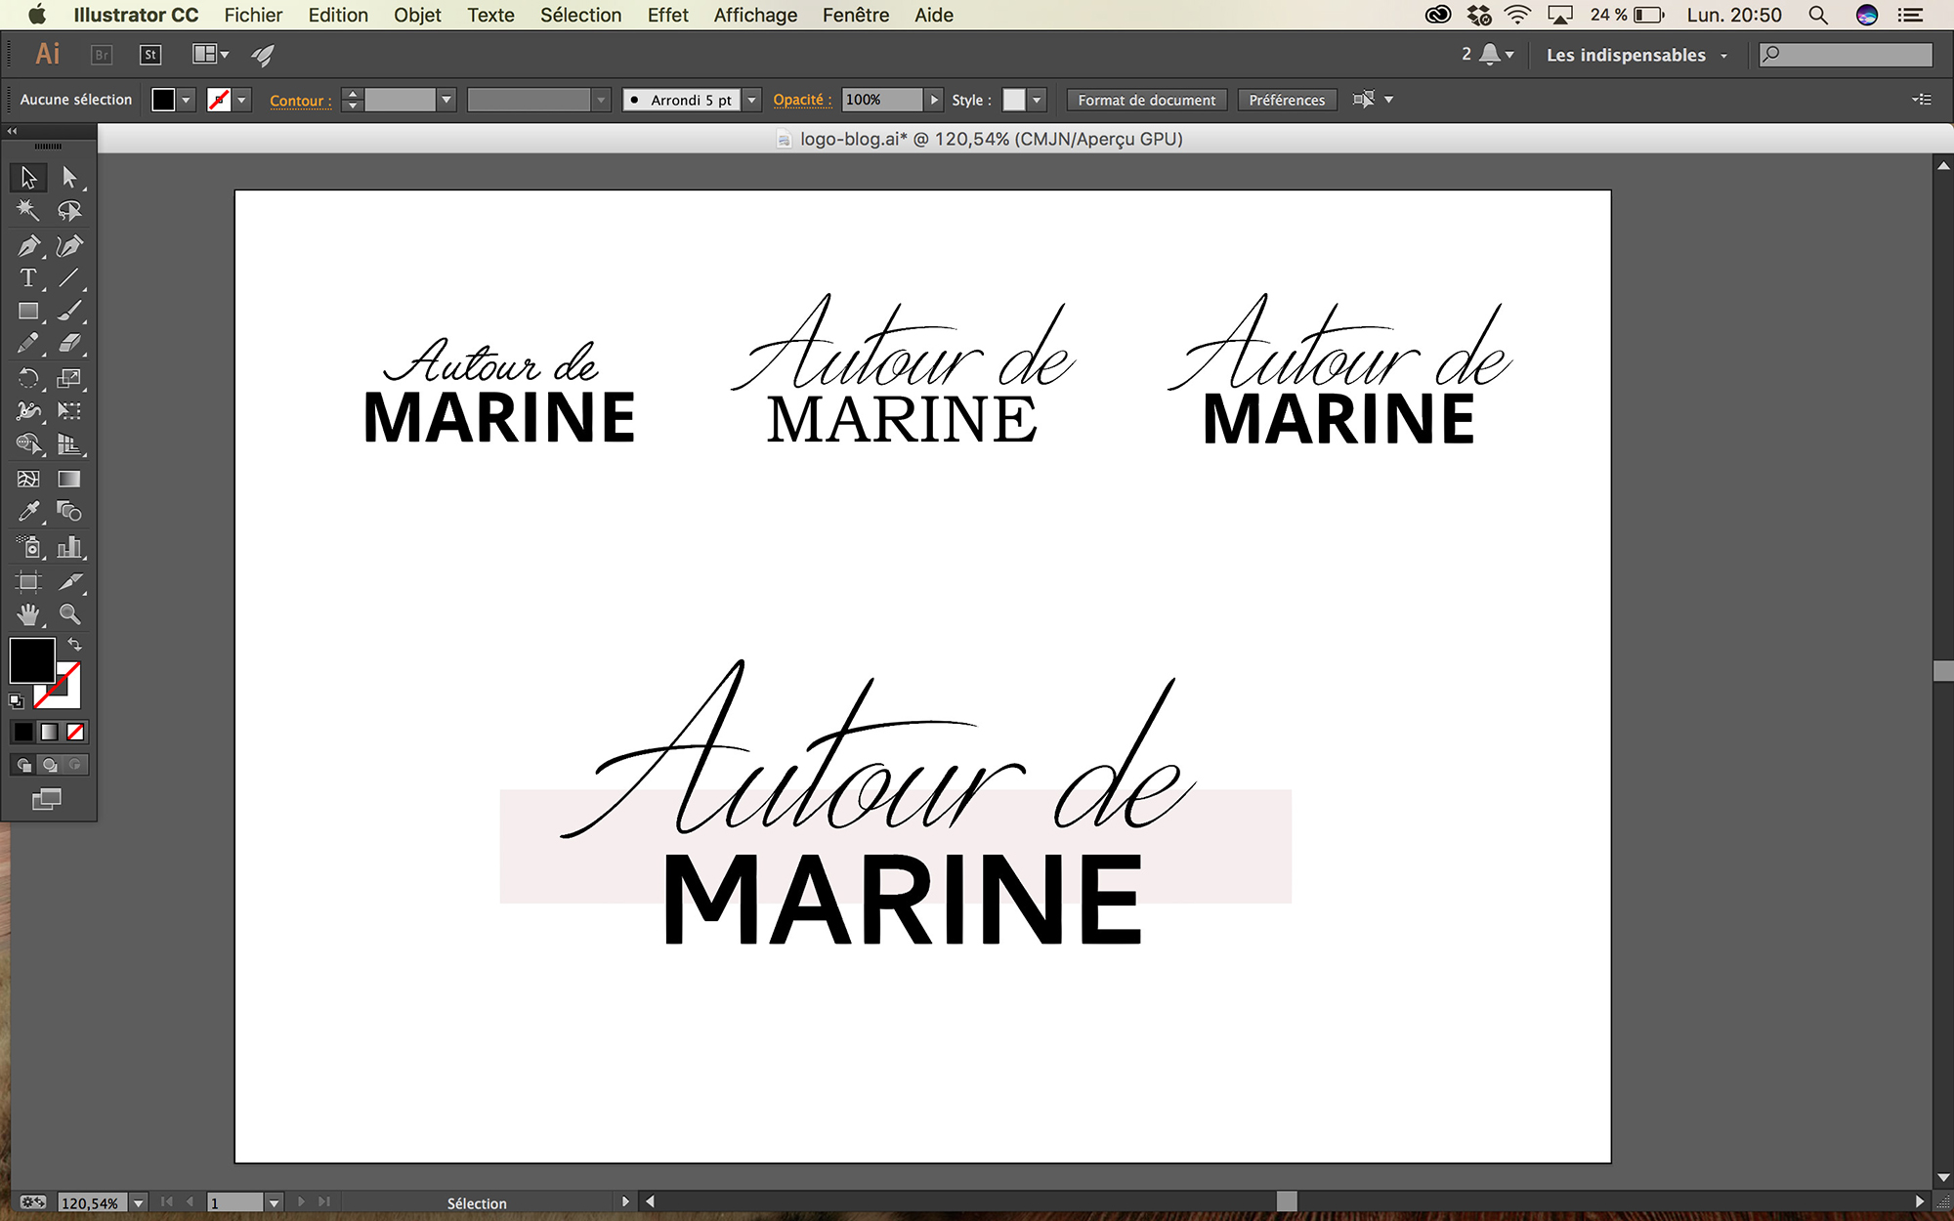
Task: Select the Curvature tool
Action: [69, 245]
